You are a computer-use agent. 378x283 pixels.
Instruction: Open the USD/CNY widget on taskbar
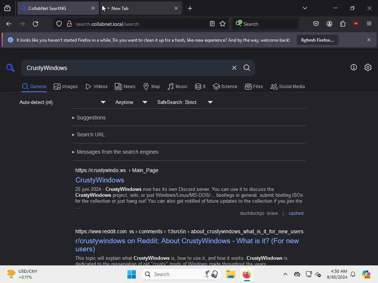pos(23,274)
